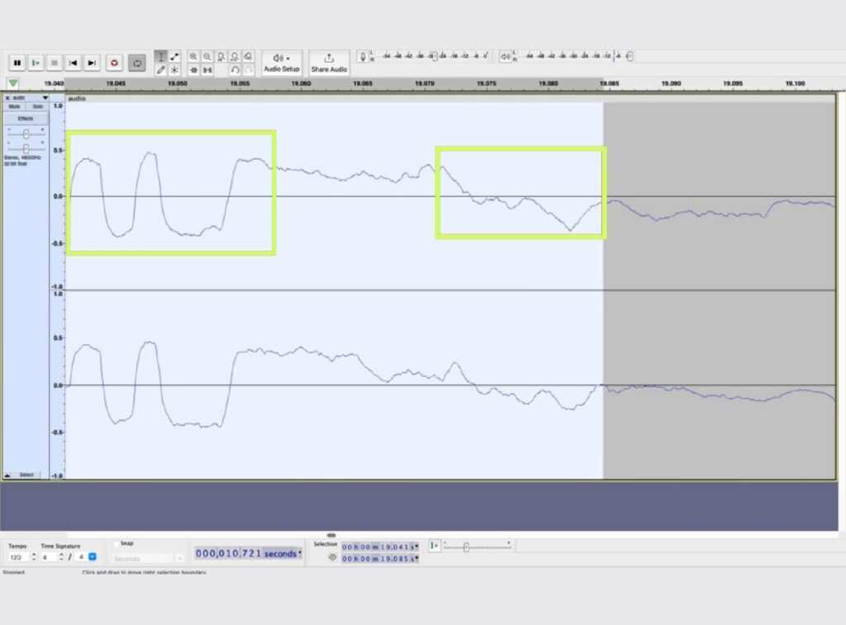The width and height of the screenshot is (846, 625).
Task: Click the Redo arrow icon
Action: point(248,70)
